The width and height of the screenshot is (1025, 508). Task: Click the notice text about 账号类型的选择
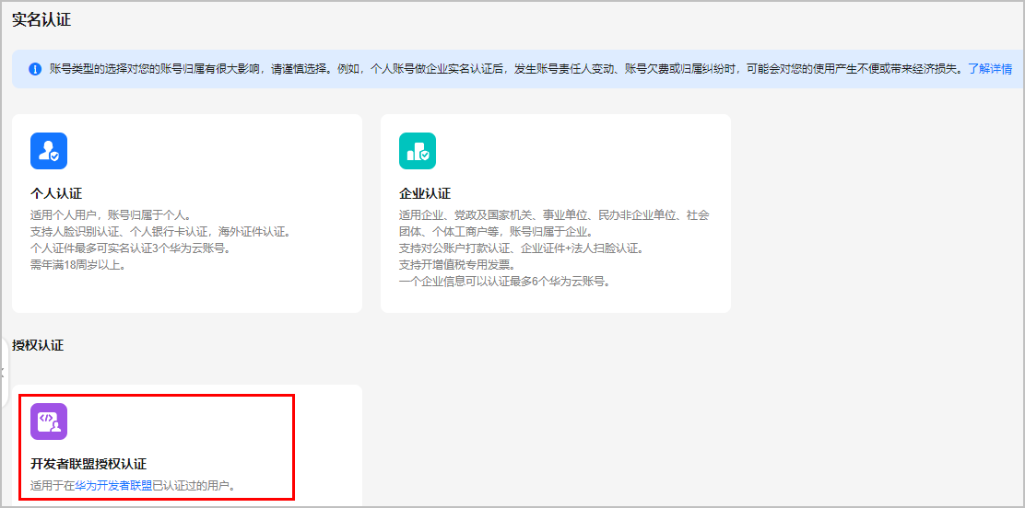click(507, 68)
